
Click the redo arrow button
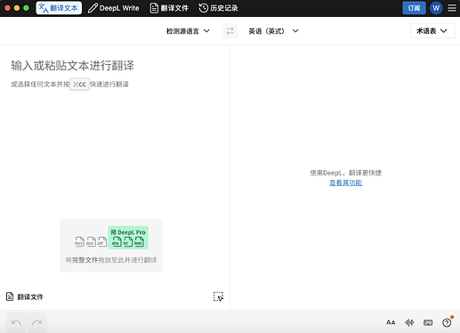tap(37, 322)
